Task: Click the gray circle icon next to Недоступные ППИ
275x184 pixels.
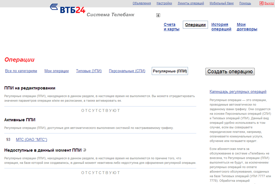Action: [84, 150]
